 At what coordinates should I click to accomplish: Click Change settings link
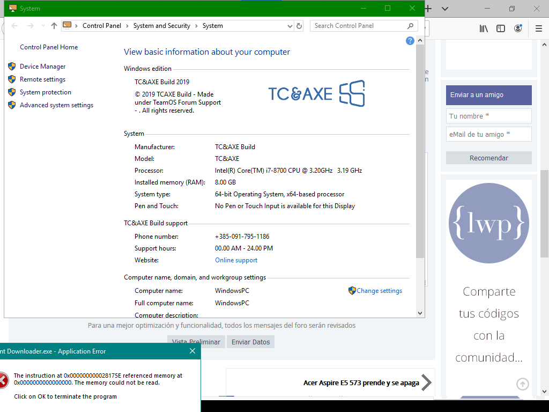pos(379,291)
